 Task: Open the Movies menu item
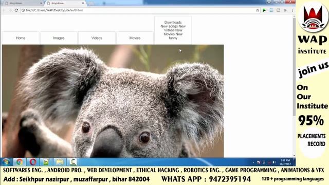(x=135, y=38)
